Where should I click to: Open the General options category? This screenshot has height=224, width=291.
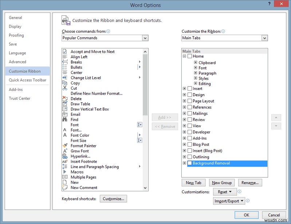pos(15,17)
